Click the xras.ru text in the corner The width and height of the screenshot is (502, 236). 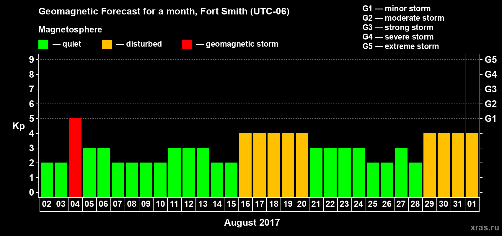(x=485, y=227)
